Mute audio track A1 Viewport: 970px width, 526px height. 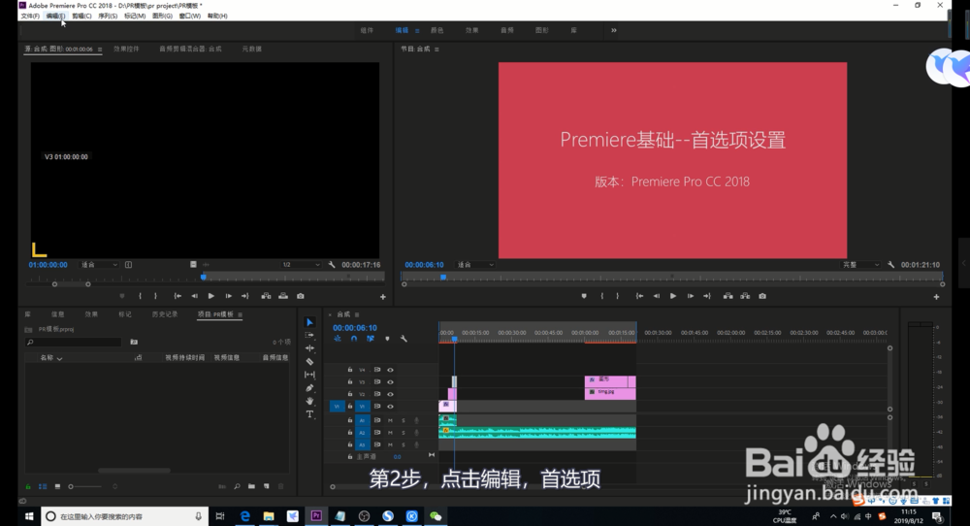point(390,420)
